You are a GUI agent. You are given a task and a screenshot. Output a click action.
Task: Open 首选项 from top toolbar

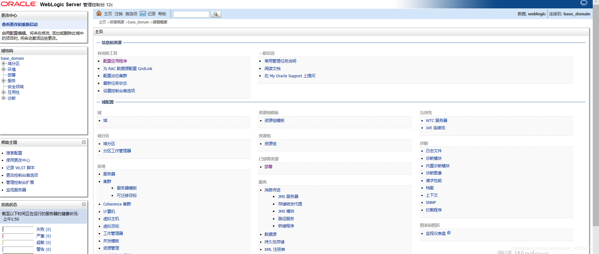click(x=131, y=14)
